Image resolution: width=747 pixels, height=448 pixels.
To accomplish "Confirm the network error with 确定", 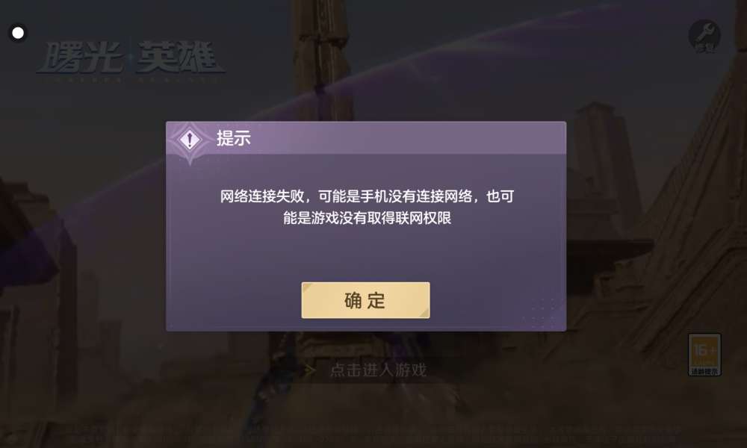I will tap(365, 300).
